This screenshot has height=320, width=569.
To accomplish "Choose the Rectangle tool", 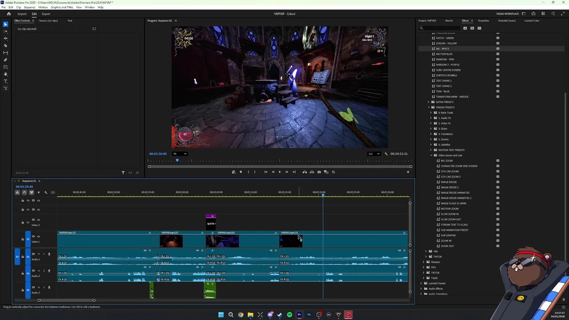I will 5,67.
